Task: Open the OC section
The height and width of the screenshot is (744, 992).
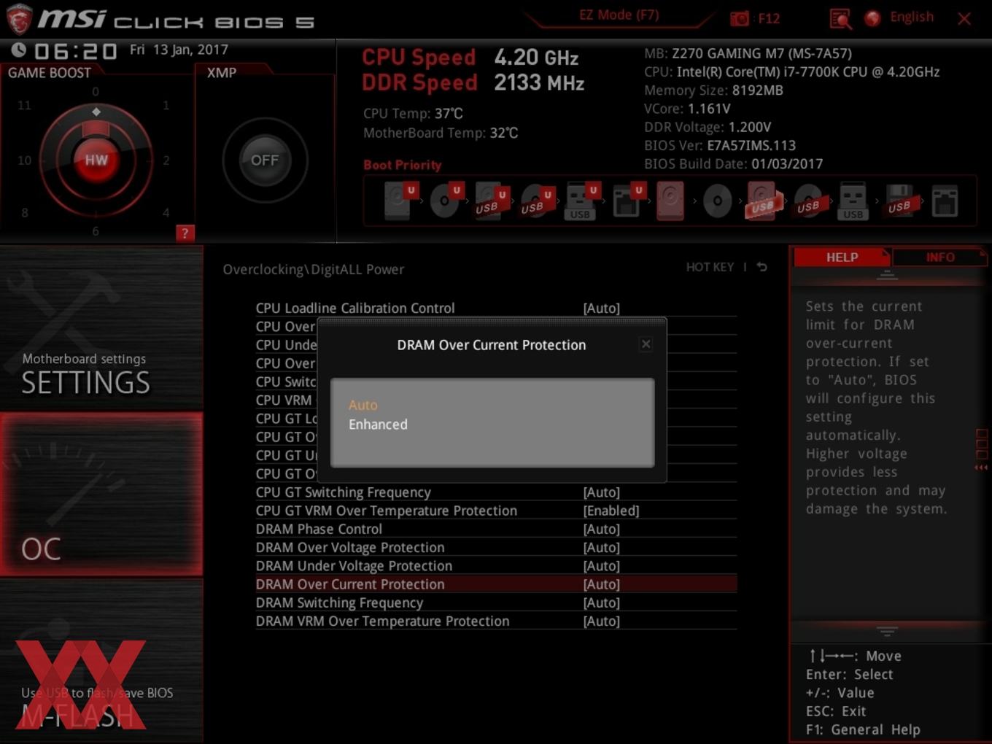Action: click(x=101, y=494)
